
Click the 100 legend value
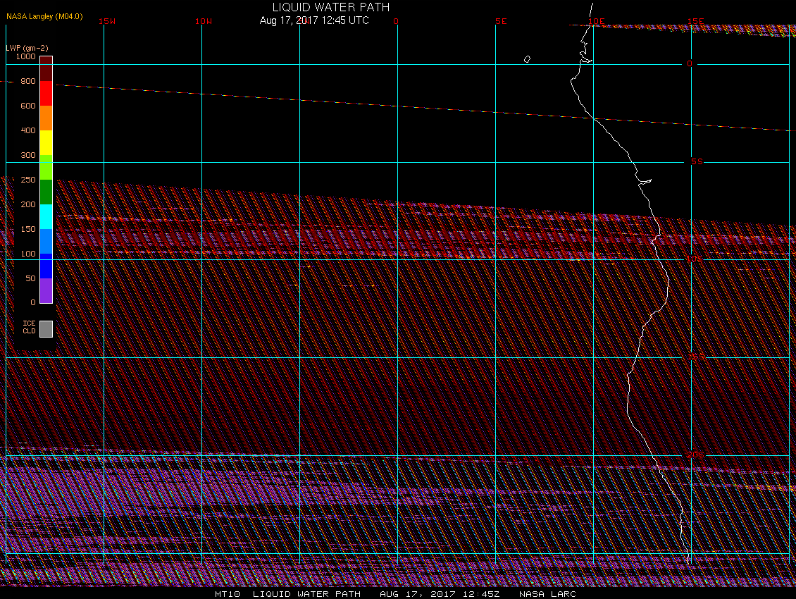pyautogui.click(x=28, y=254)
